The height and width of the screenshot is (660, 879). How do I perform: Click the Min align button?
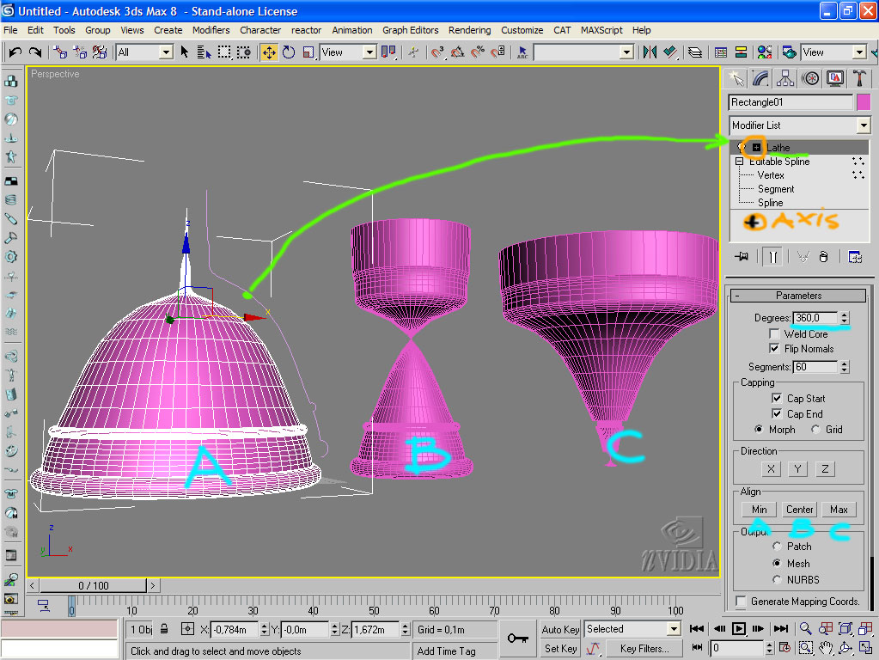tap(759, 509)
